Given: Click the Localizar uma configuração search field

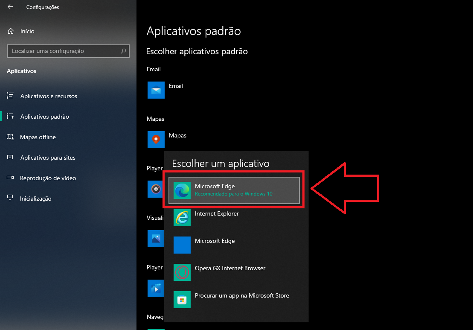Looking at the screenshot, I should [64, 51].
